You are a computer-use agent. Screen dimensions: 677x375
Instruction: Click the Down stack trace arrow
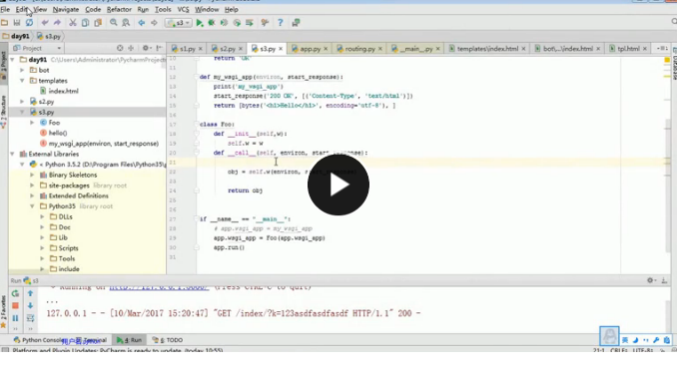[x=30, y=305]
